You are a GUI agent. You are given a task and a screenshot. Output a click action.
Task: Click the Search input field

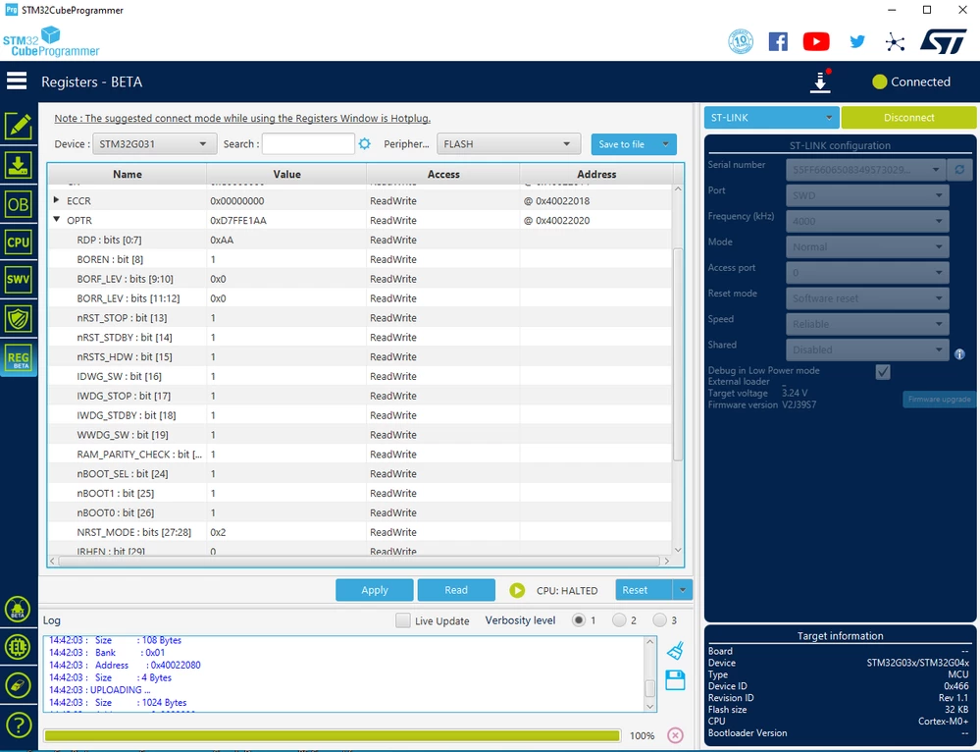click(308, 144)
